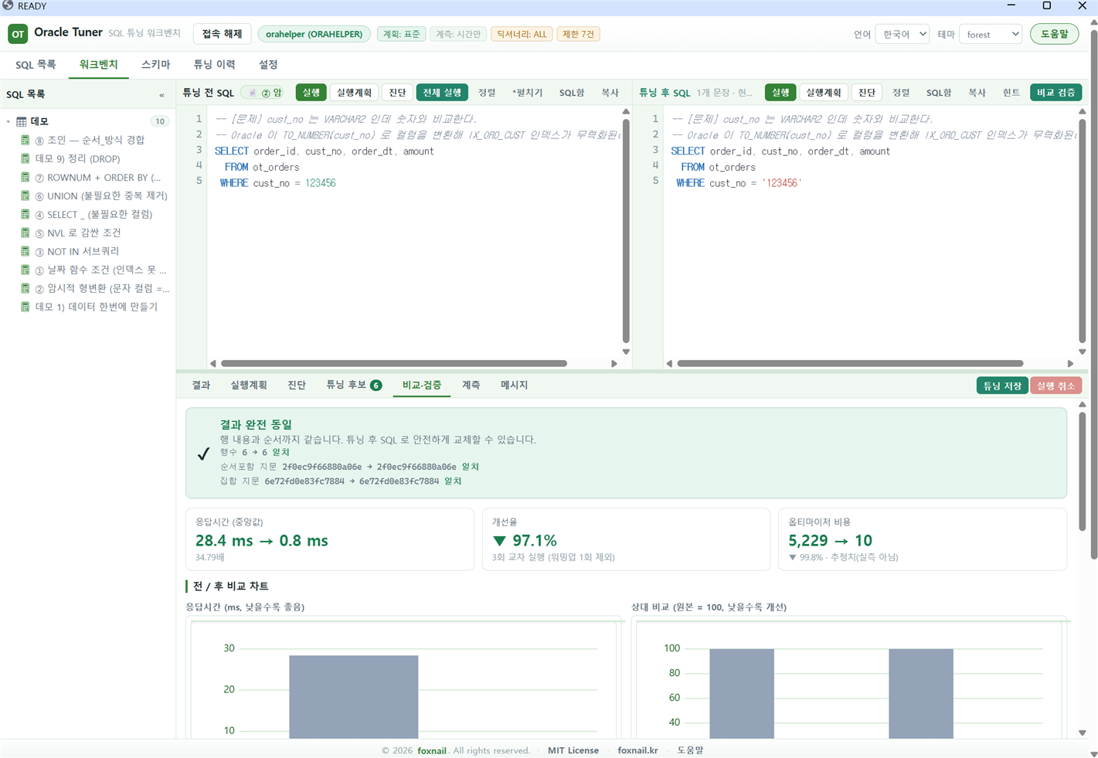This screenshot has width=1098, height=758.
Task: Click right scroll arrow of before-SQL editor
Action: pos(614,363)
